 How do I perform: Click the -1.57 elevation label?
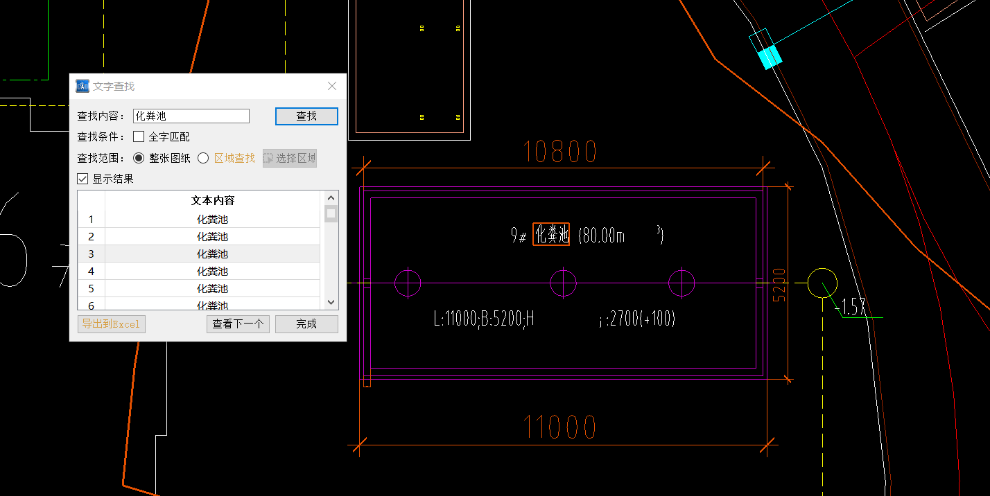(851, 306)
